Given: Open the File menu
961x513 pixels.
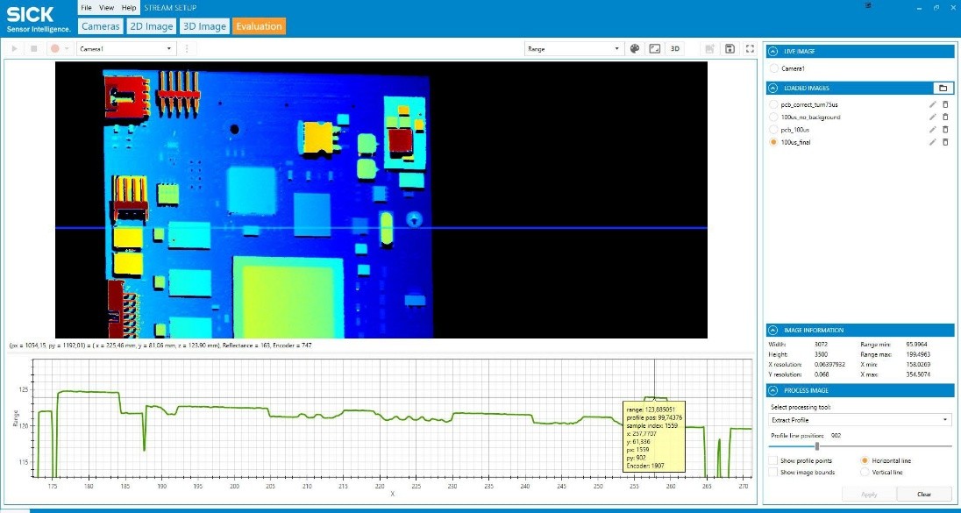Looking at the screenshot, I should pos(86,7).
